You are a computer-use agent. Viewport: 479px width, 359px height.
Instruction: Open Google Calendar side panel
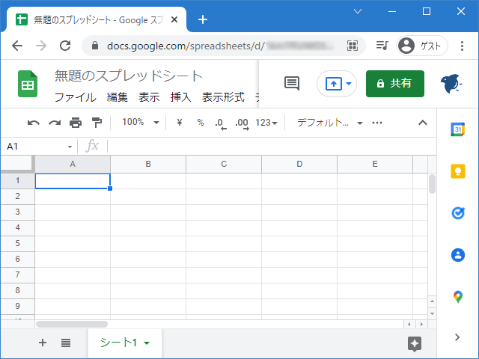point(457,129)
